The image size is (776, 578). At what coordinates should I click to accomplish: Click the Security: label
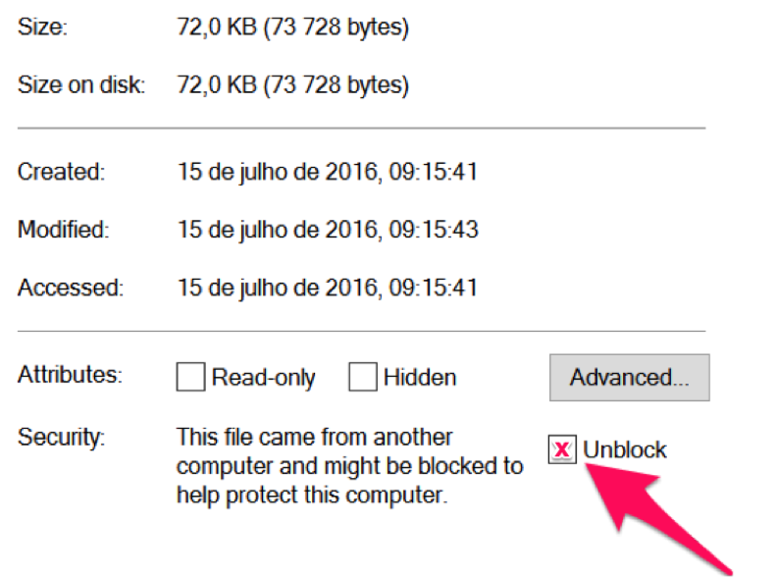click(61, 437)
